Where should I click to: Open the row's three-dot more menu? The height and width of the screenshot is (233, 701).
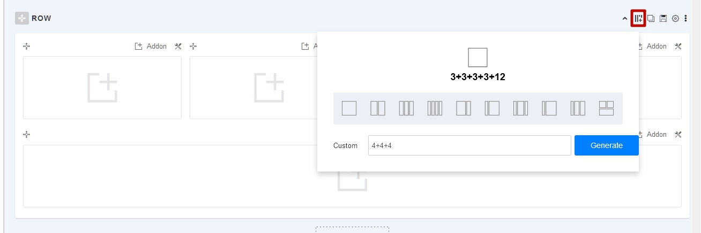[x=685, y=19]
